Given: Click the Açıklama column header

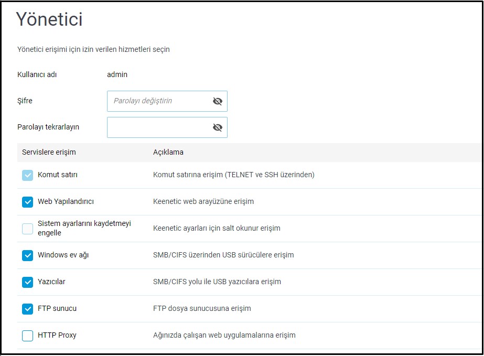Looking at the screenshot, I should 168,153.
